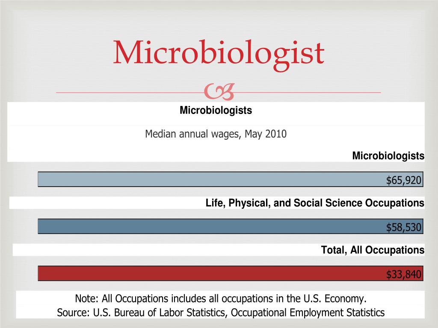Click the $65,920 value
The width and height of the screenshot is (438, 328).
click(x=404, y=180)
